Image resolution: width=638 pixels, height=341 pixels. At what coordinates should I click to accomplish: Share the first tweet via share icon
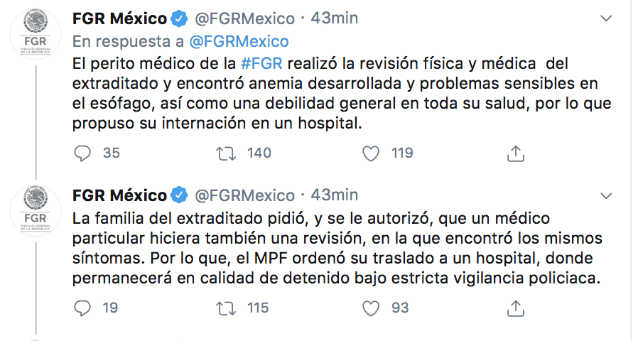click(x=516, y=153)
